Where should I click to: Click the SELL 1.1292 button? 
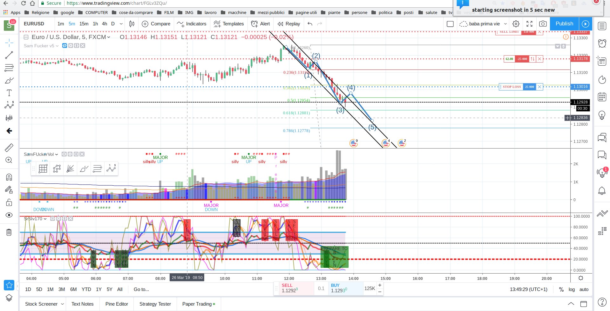[296, 288]
